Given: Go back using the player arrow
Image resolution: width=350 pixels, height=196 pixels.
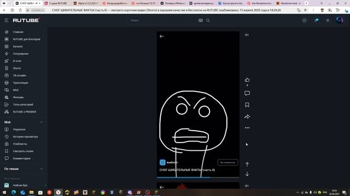Looking at the screenshot, I should (x=162, y=36).
